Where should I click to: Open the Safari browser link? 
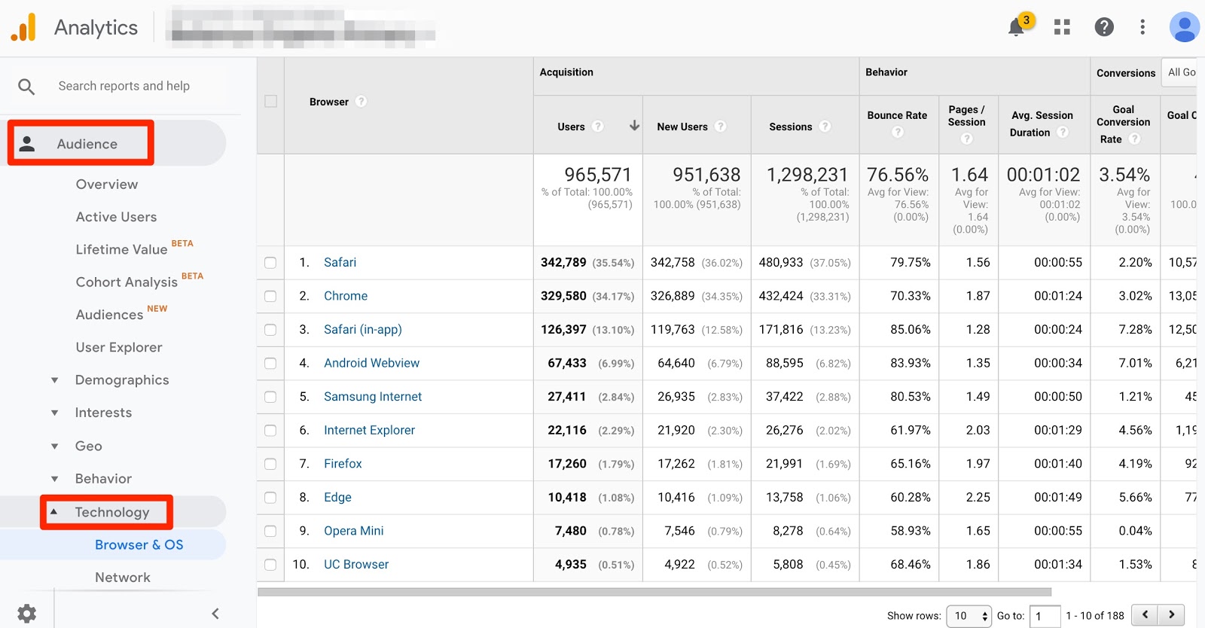(340, 263)
